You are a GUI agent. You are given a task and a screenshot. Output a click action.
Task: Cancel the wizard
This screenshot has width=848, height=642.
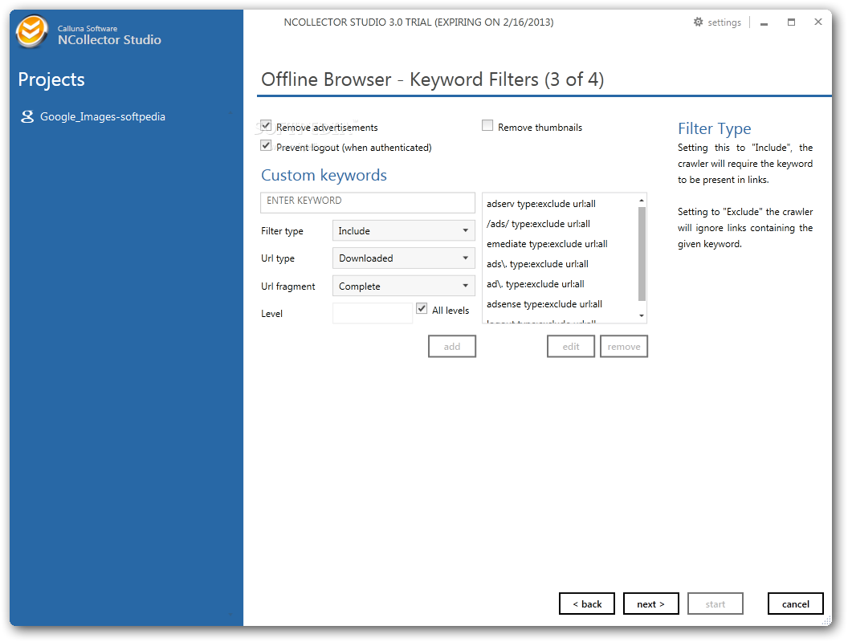pos(796,603)
